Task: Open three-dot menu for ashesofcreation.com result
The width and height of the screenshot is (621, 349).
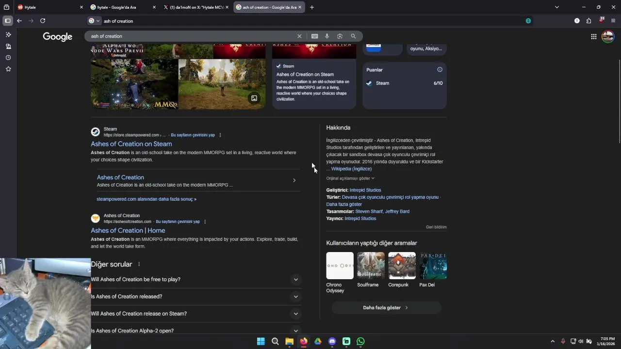Action: (x=205, y=222)
